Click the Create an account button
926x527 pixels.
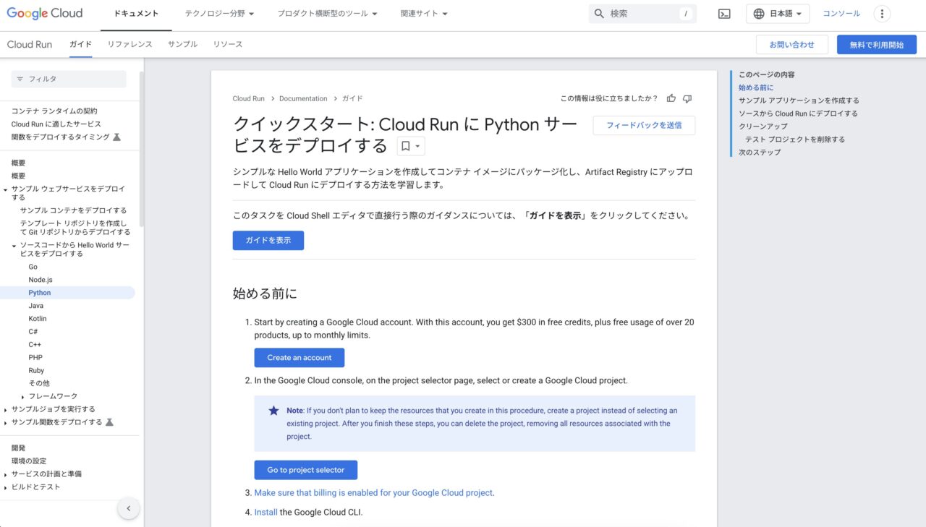(300, 358)
